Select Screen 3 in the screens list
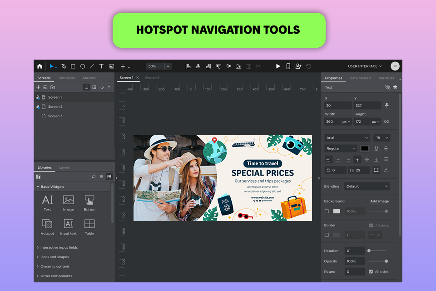This screenshot has height=291, width=436. tap(55, 116)
